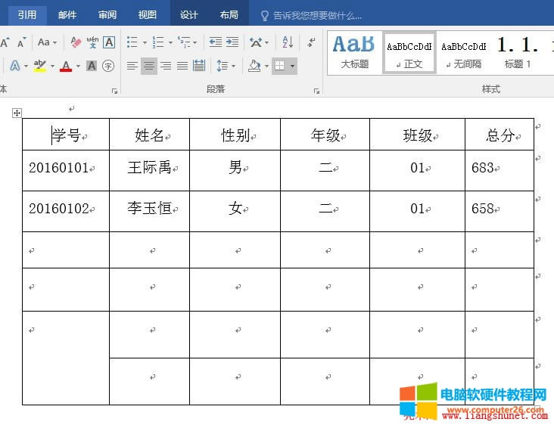Open Change Case Aa dropdown

click(x=47, y=42)
